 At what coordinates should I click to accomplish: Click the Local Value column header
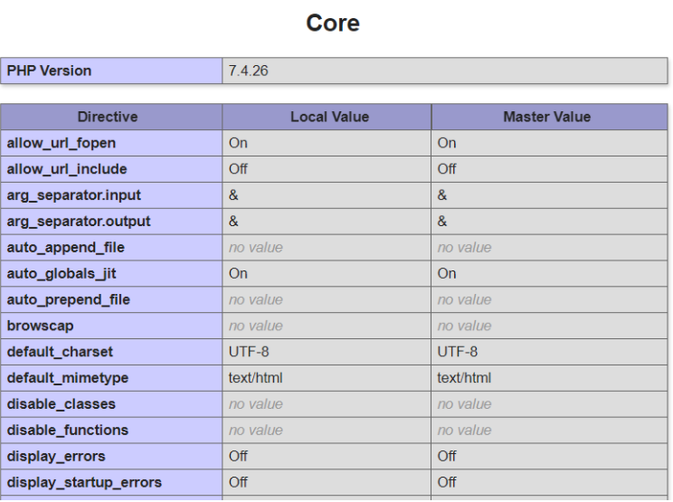[329, 117]
